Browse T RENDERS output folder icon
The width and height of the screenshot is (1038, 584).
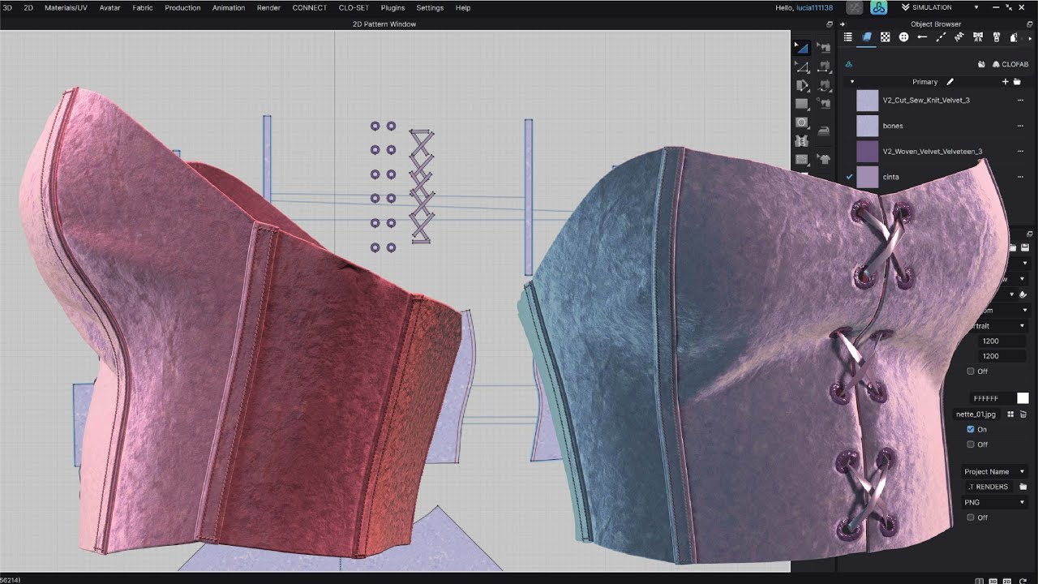point(1023,487)
